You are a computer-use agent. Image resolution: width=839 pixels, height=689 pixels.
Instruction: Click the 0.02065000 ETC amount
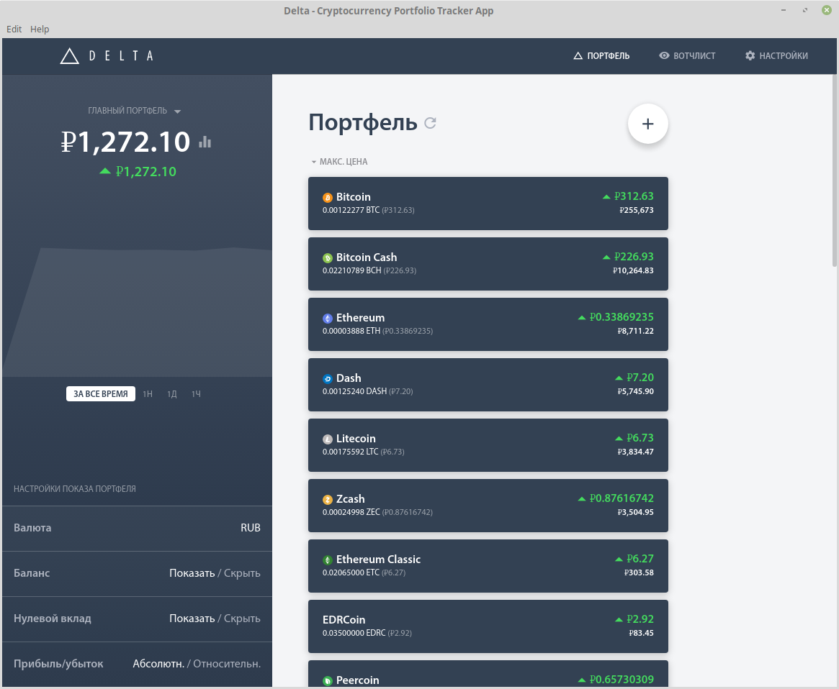pos(351,572)
